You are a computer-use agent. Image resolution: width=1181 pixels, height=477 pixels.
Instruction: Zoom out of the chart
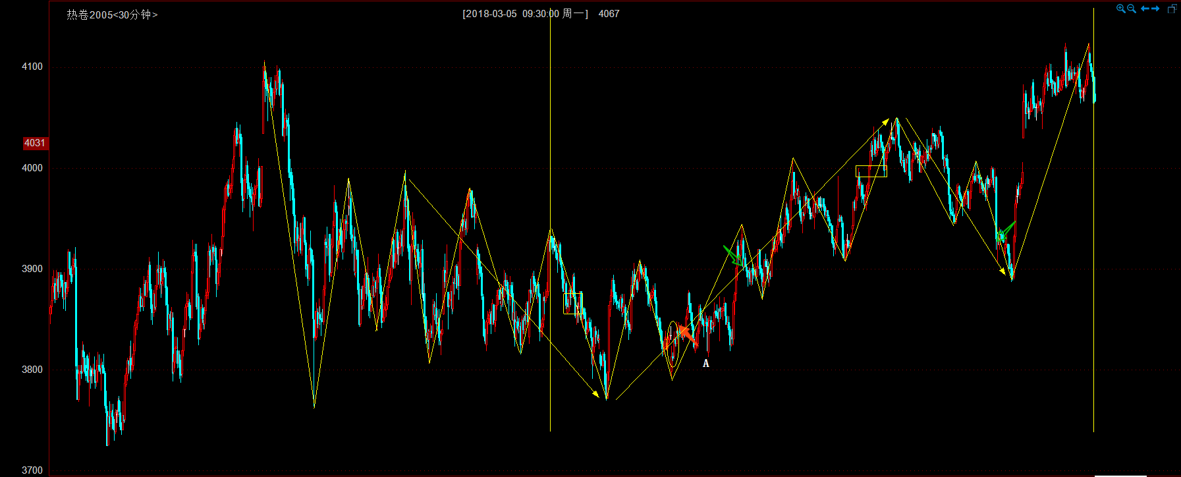1132,9
